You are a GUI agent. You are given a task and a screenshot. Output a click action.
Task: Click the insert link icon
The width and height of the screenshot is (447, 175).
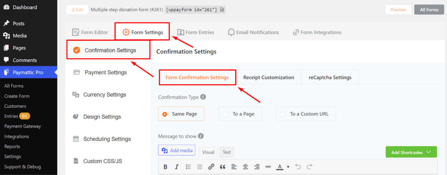point(211,167)
